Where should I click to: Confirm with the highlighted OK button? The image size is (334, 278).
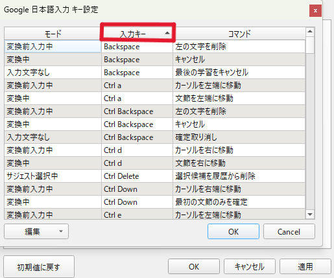click(x=233, y=231)
